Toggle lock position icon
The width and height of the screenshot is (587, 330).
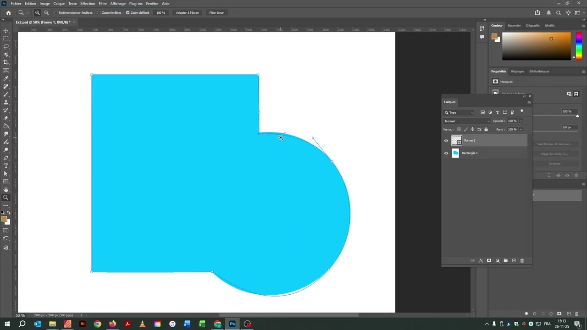(x=472, y=129)
